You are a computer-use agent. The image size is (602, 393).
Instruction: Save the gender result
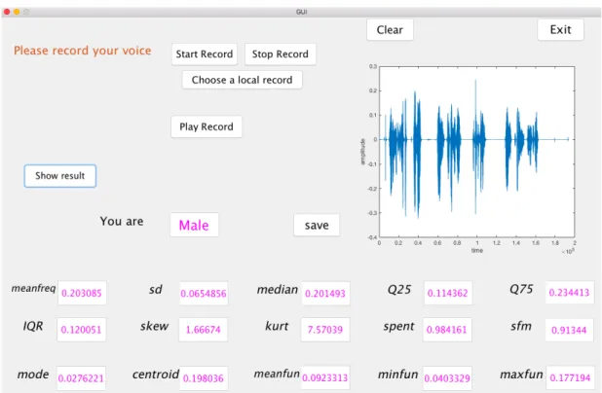(x=317, y=225)
